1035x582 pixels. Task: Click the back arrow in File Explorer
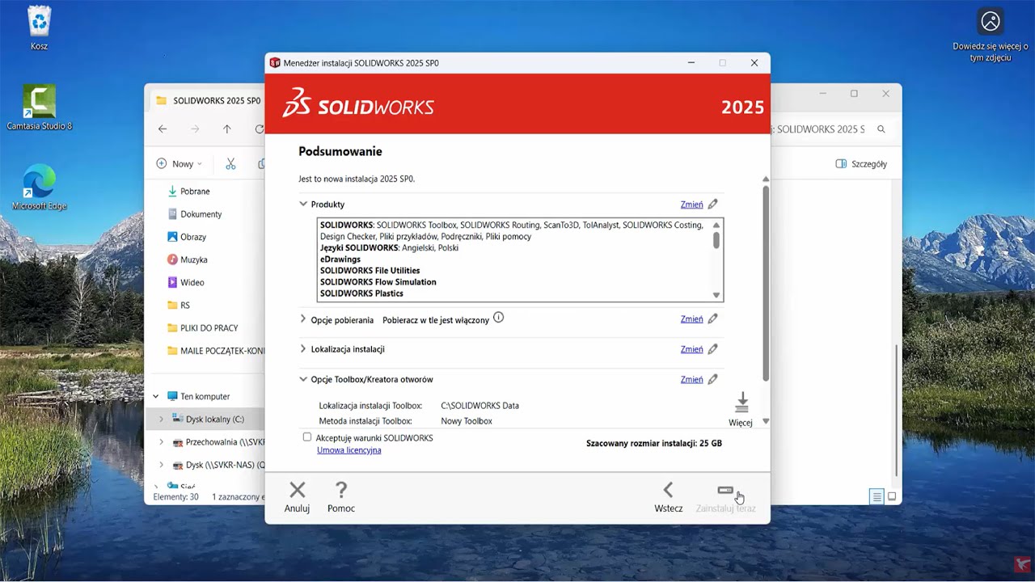pos(163,129)
